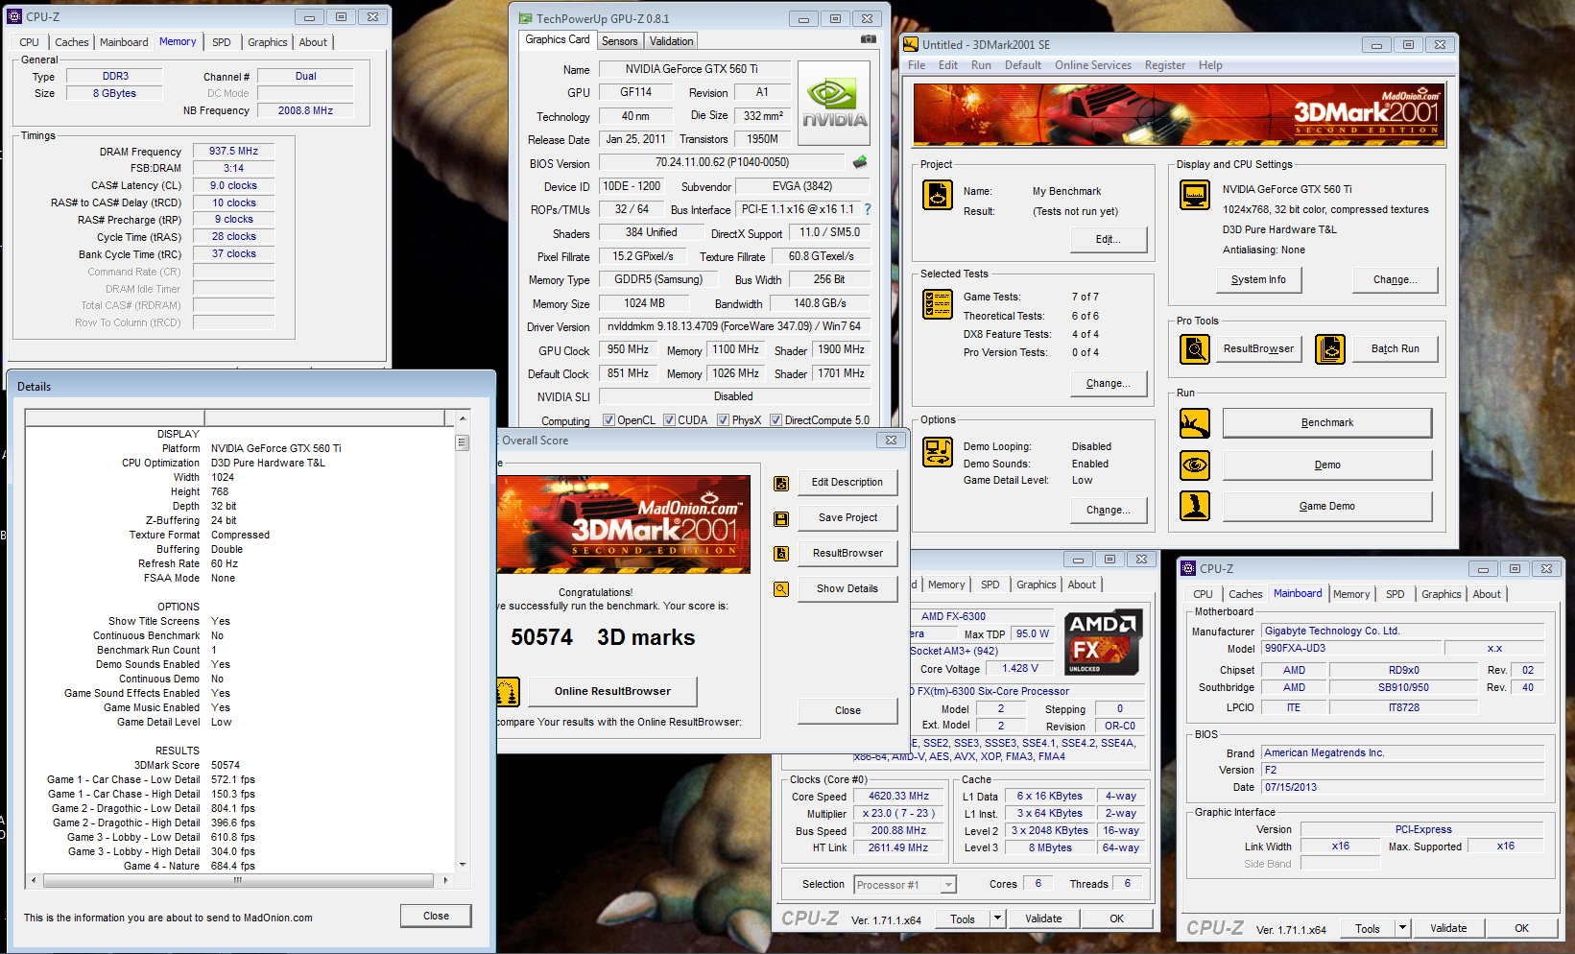Click the BIOS save chip icon in GPU-Z

click(860, 162)
